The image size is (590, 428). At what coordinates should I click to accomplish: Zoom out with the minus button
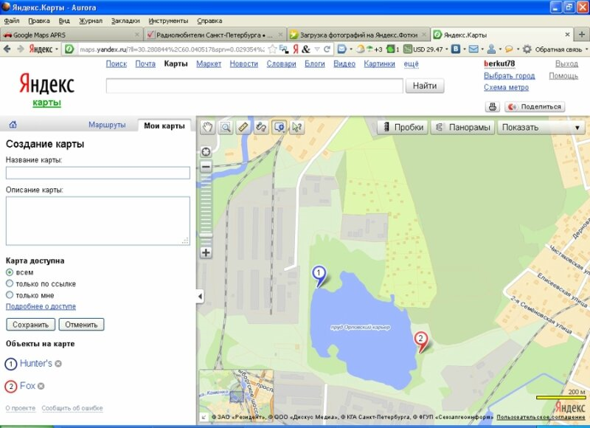[x=206, y=166]
